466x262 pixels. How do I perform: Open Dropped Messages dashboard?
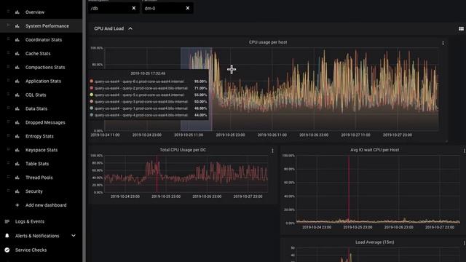click(45, 122)
